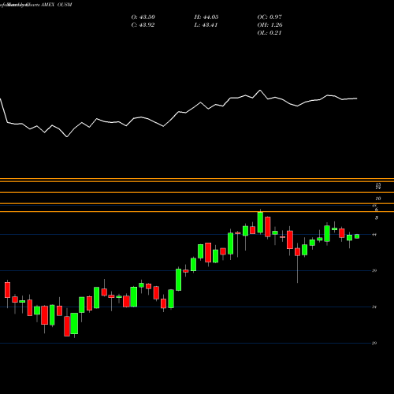Viewport: 394px width, 394px height.
Task: Click the close price value C: 43.92
Action: tap(143, 25)
